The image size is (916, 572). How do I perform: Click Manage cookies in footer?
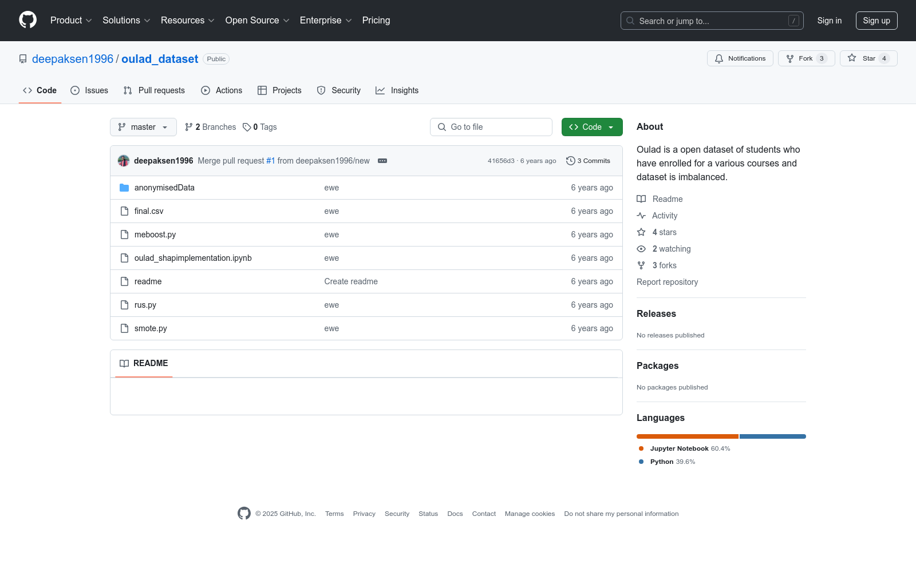point(530,514)
